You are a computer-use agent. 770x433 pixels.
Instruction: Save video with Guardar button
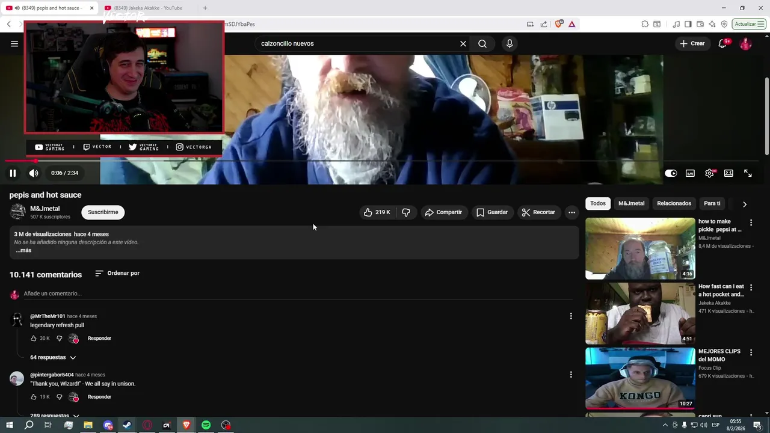click(492, 212)
